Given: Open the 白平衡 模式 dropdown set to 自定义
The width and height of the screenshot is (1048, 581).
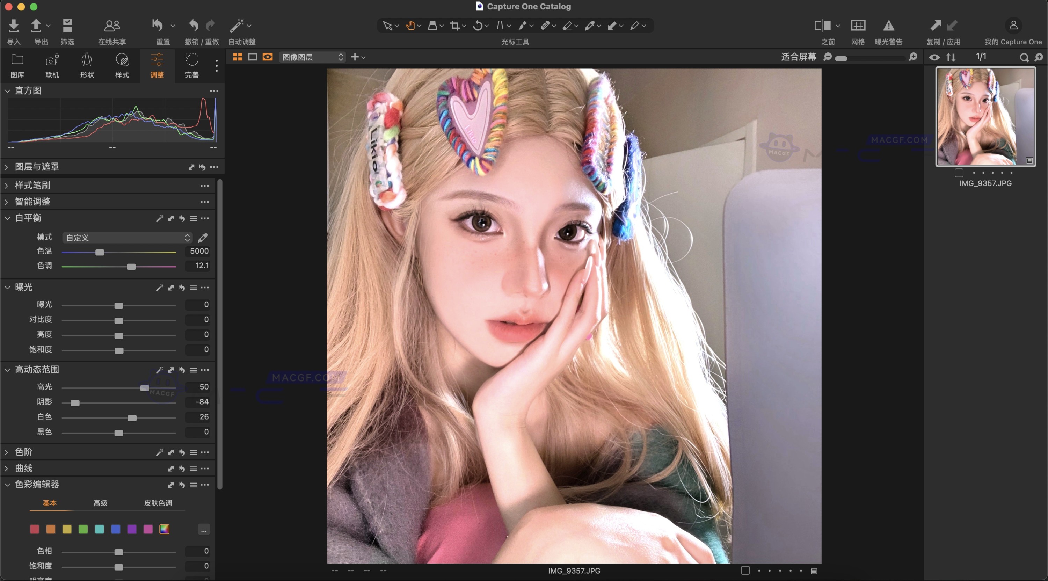Looking at the screenshot, I should click(x=126, y=238).
